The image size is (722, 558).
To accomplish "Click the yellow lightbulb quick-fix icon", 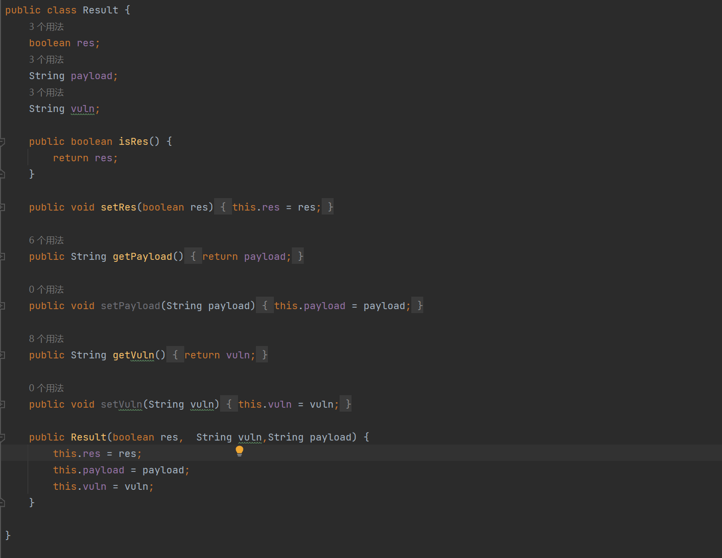I will 240,451.
